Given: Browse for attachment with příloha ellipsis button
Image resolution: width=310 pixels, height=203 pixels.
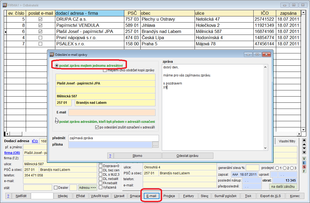Looking at the screenshot, I should (155, 145).
